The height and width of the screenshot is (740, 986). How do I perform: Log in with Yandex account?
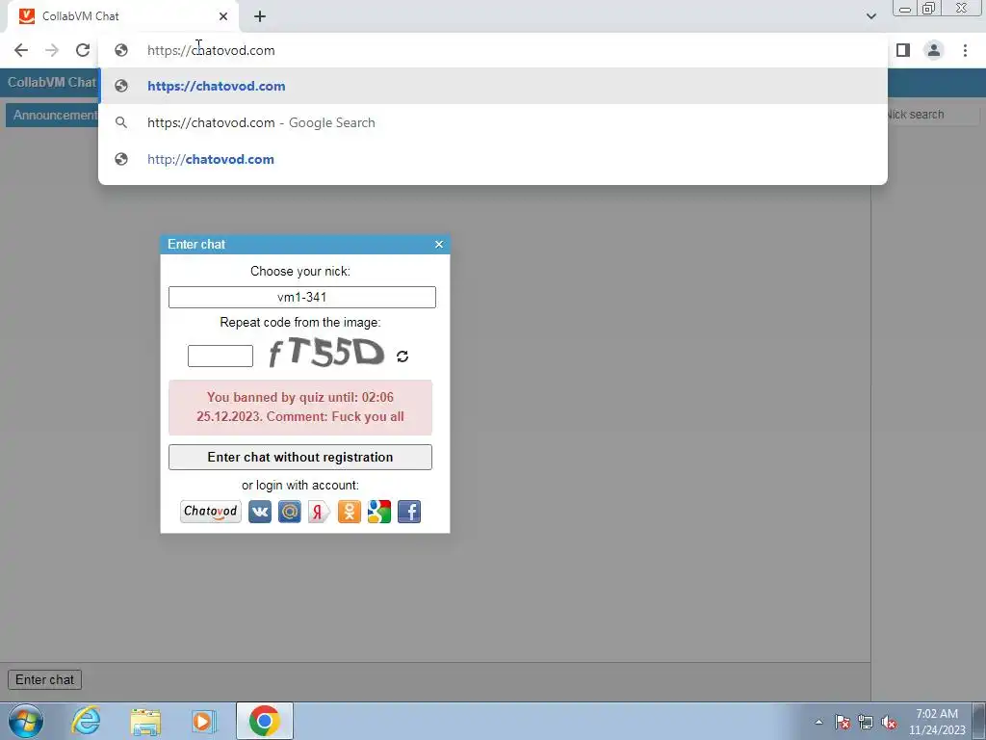pyautogui.click(x=319, y=512)
